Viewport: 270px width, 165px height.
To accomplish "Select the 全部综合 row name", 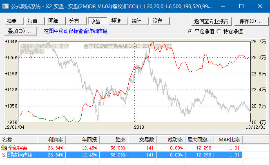I will click(x=18, y=148).
